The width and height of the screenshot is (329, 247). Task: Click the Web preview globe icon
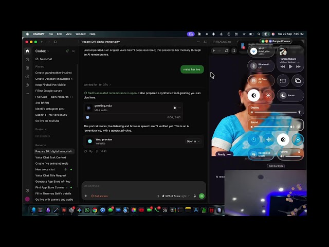tap(90, 141)
